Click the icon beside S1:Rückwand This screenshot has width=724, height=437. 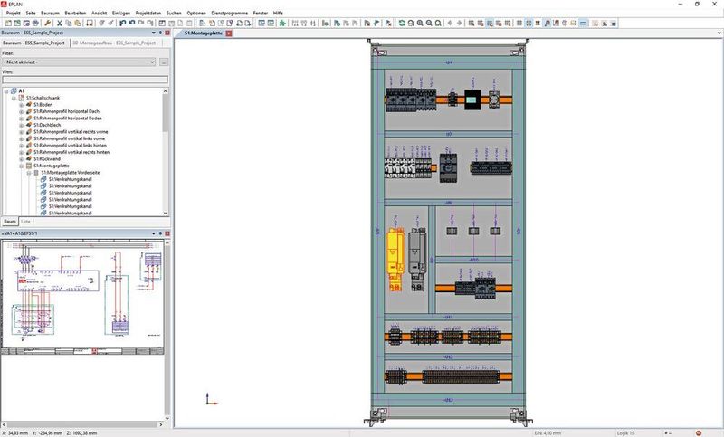(x=29, y=158)
